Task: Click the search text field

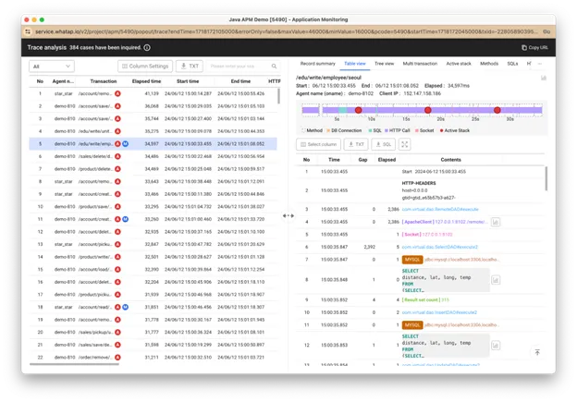Action: (x=238, y=67)
